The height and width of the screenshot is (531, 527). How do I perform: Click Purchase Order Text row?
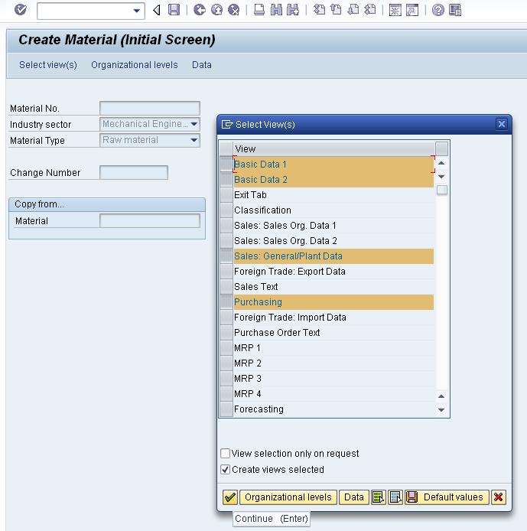click(333, 333)
